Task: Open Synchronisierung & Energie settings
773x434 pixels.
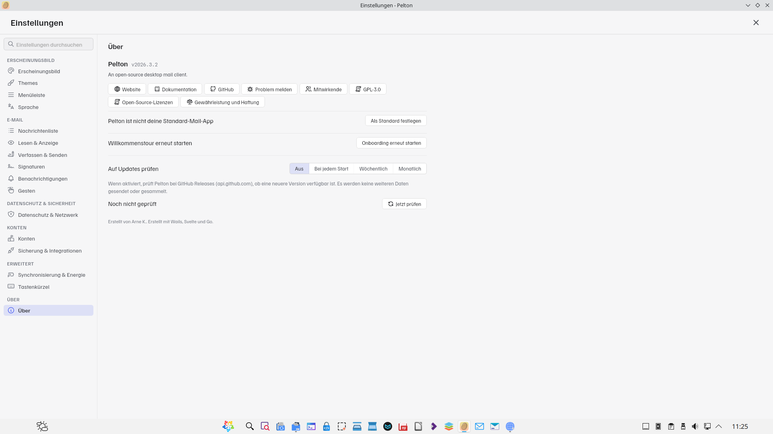Action: pos(48,275)
